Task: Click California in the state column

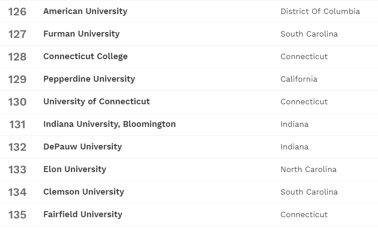Action: [299, 79]
